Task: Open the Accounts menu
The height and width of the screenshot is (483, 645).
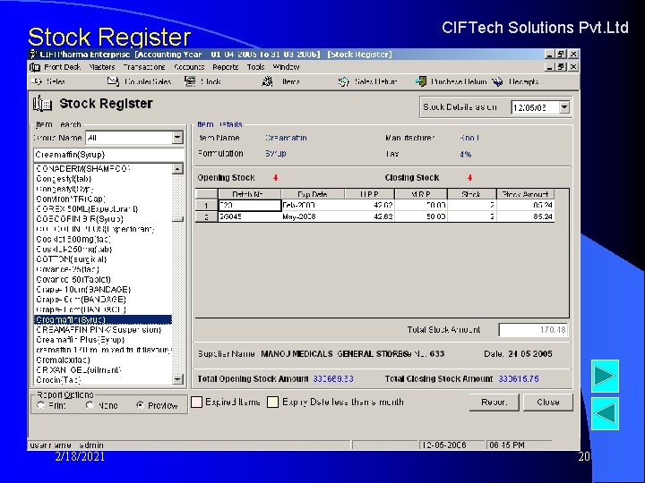Action: 189,67
